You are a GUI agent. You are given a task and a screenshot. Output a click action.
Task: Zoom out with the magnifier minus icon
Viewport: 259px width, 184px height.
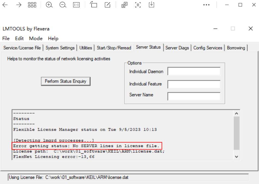point(63,5)
